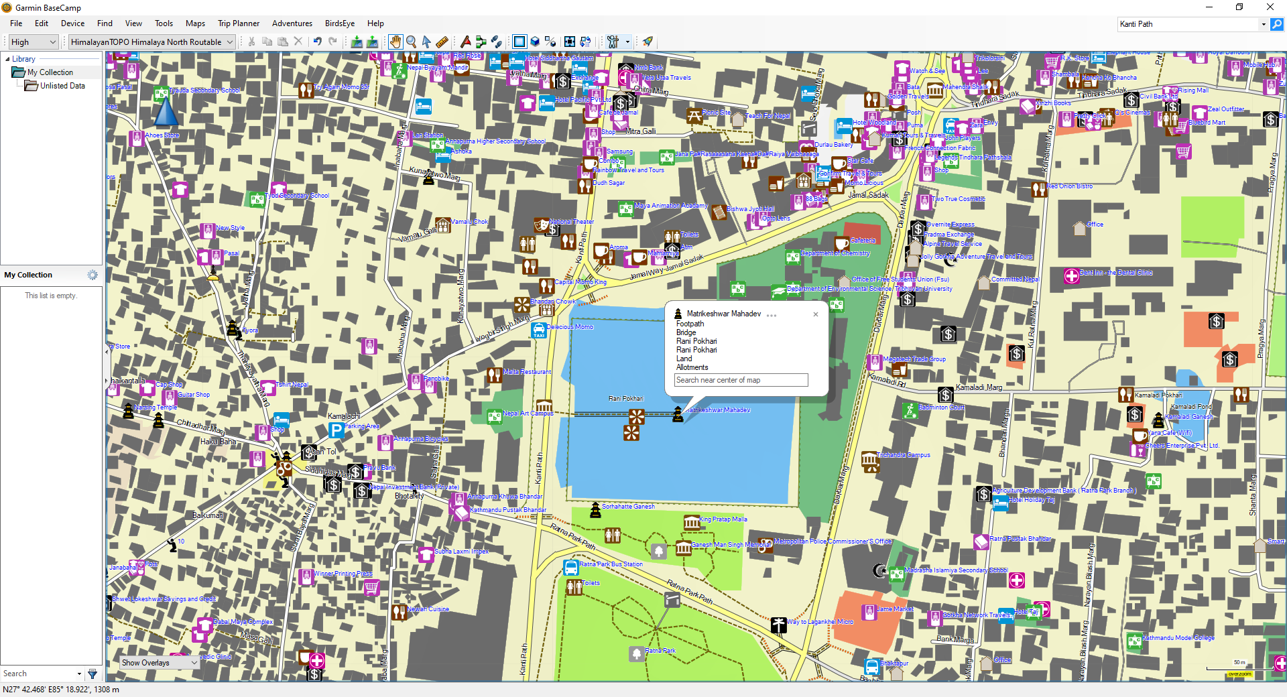Open the map detail level High dropdown

click(34, 42)
